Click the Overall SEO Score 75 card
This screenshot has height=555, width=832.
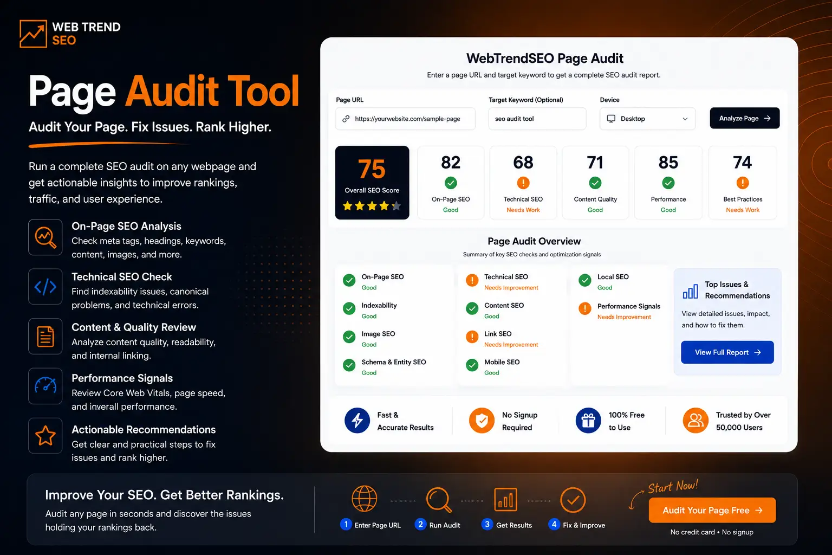(x=372, y=183)
